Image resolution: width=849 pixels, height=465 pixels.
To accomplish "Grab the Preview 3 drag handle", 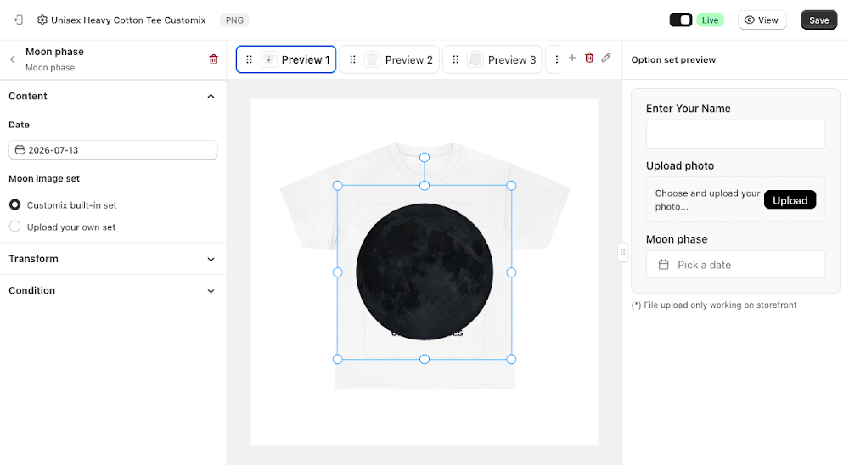I will [x=455, y=59].
